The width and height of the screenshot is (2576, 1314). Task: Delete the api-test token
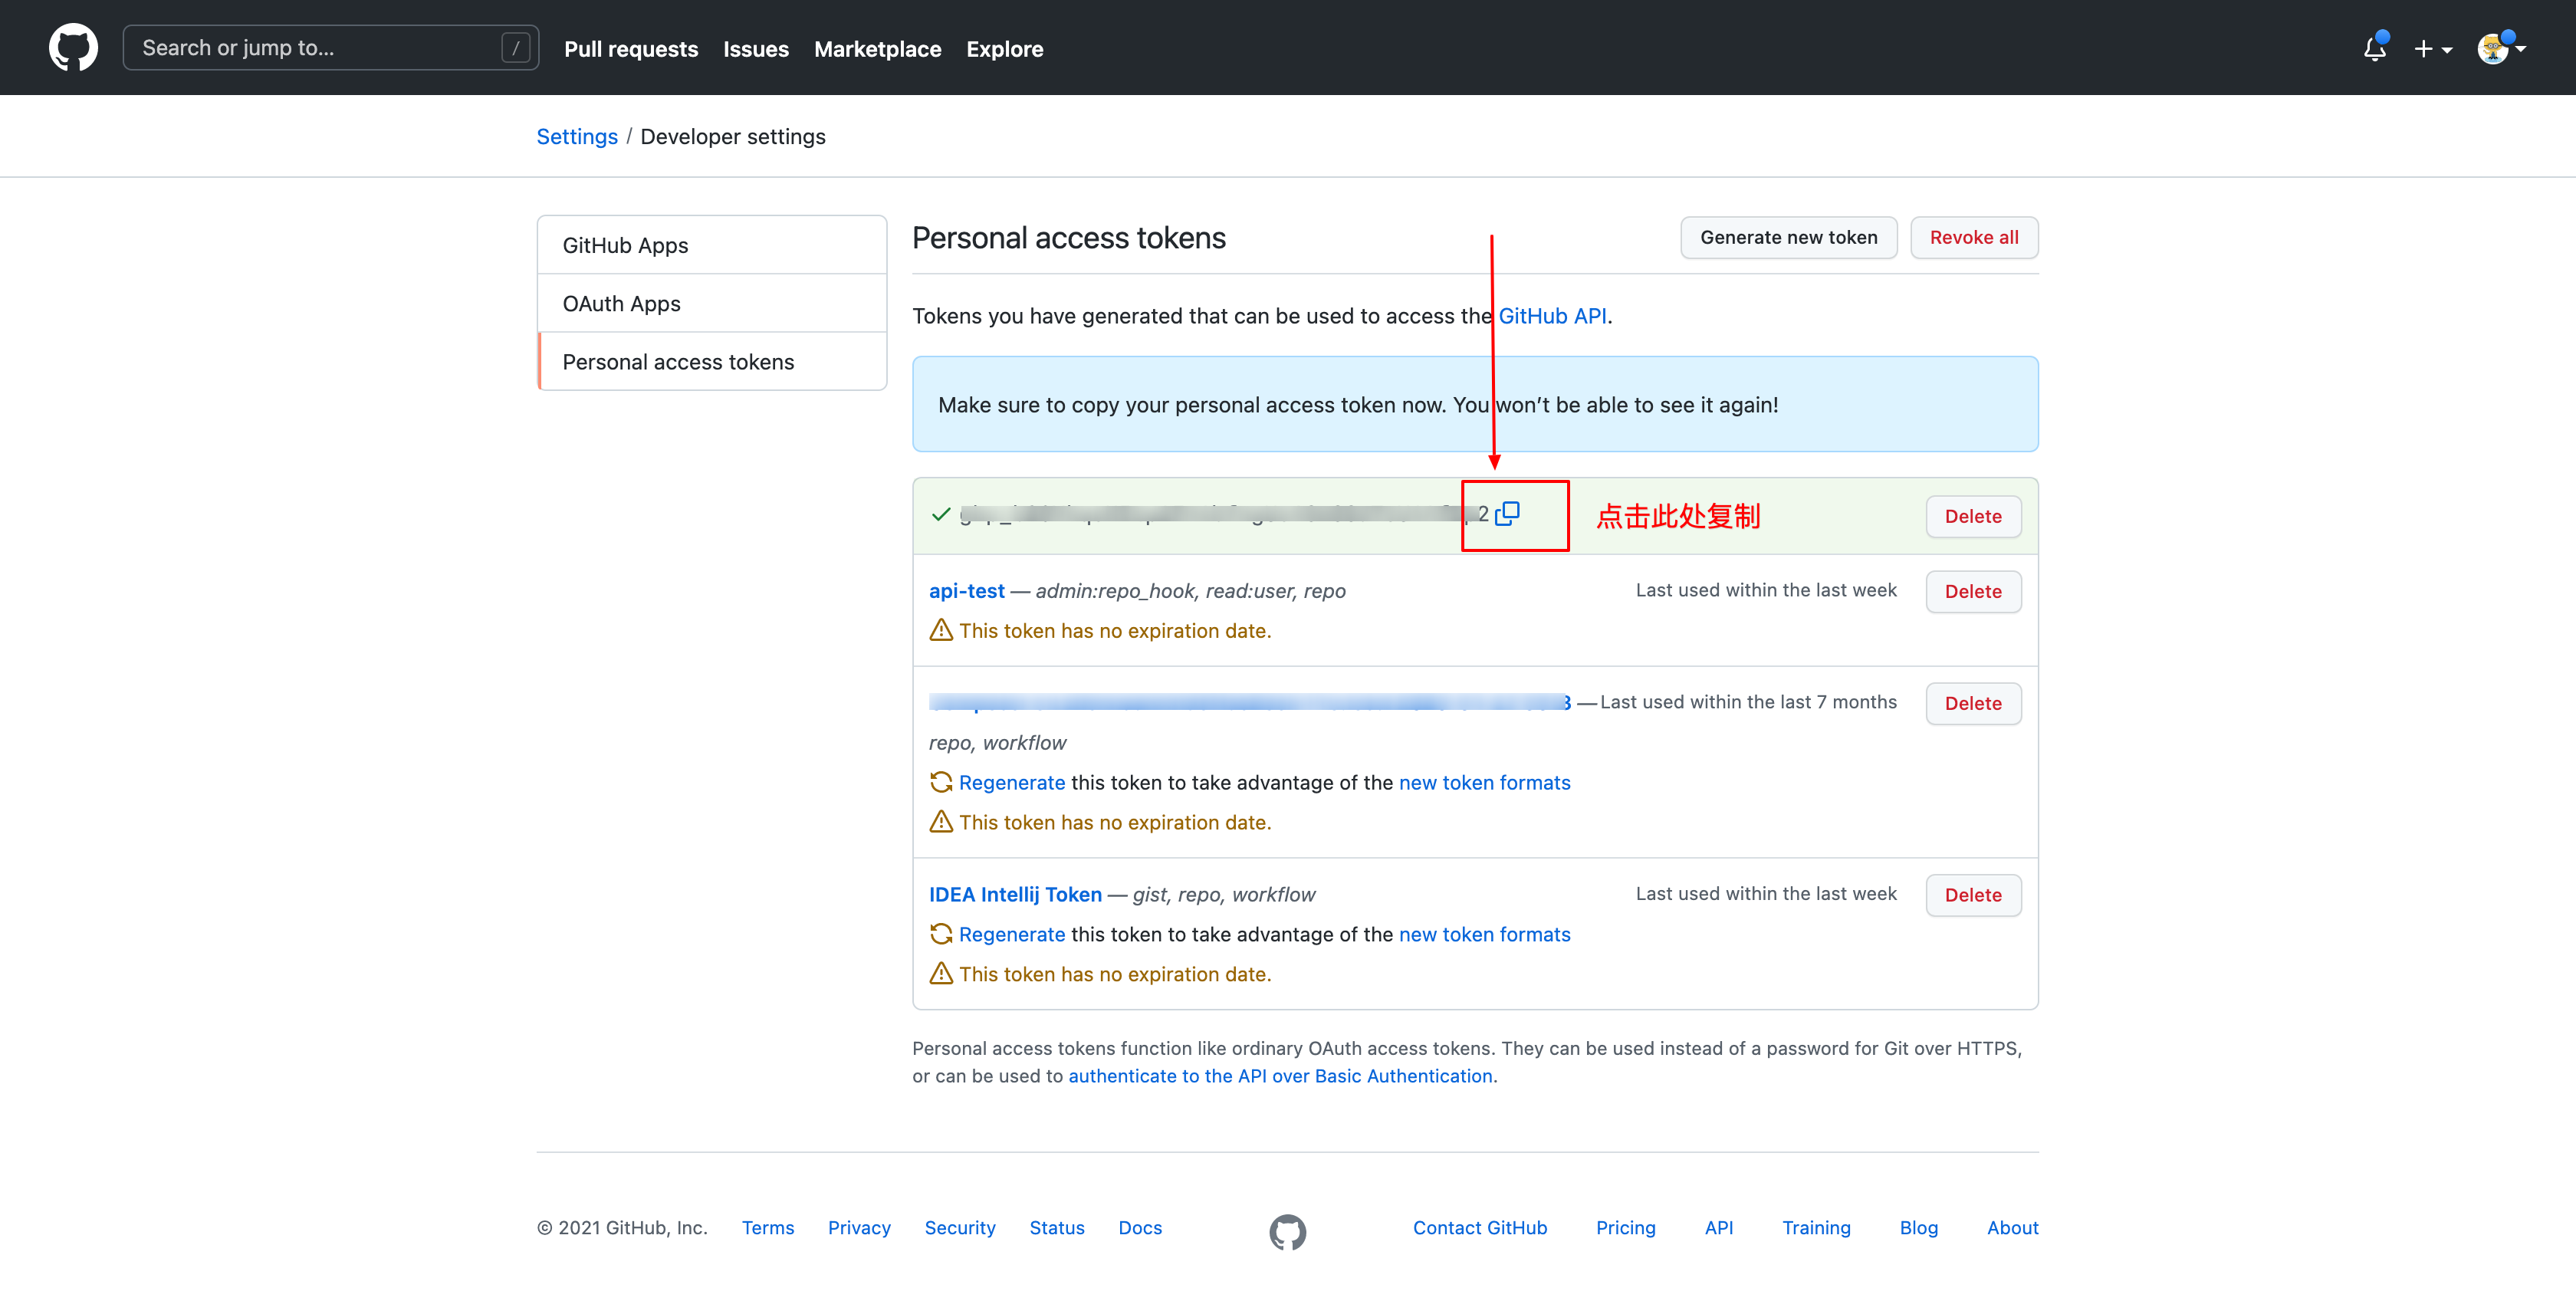pyautogui.click(x=1972, y=591)
